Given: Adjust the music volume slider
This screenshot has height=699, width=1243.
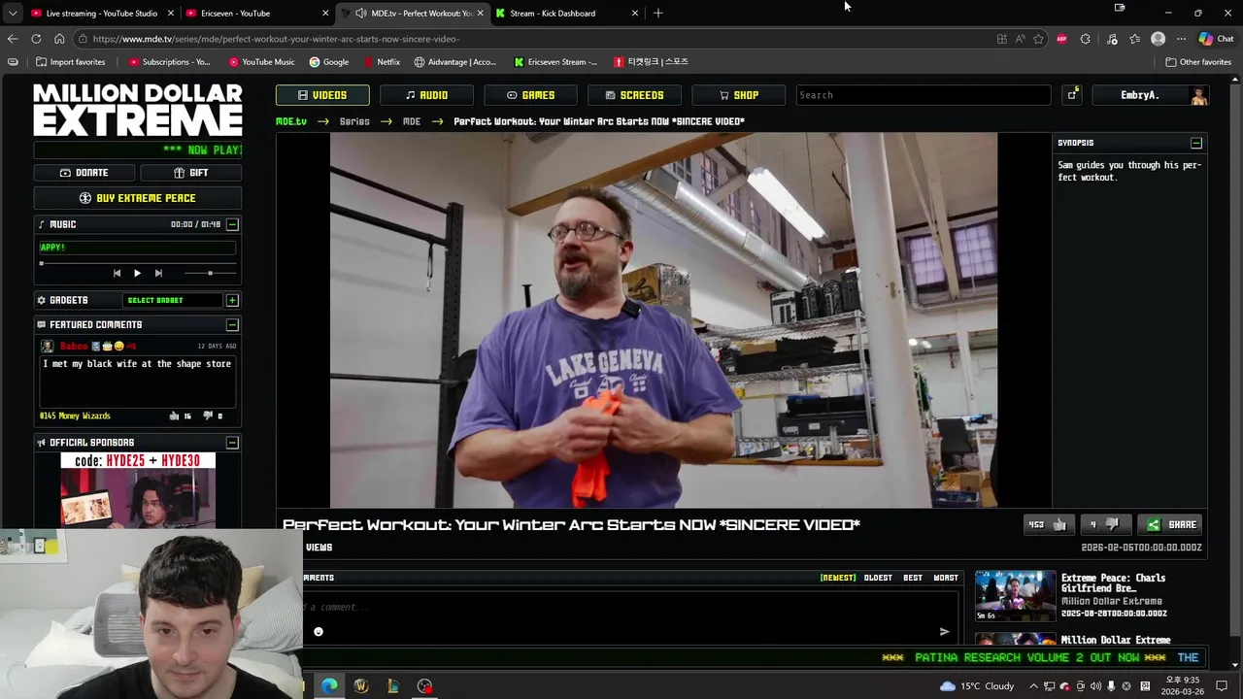Looking at the screenshot, I should coord(210,274).
